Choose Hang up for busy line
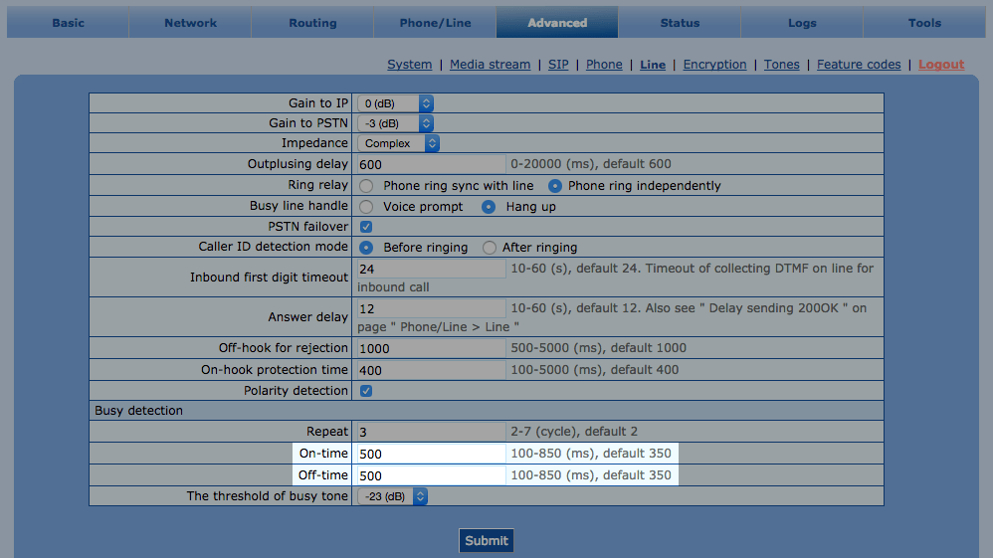 489,207
